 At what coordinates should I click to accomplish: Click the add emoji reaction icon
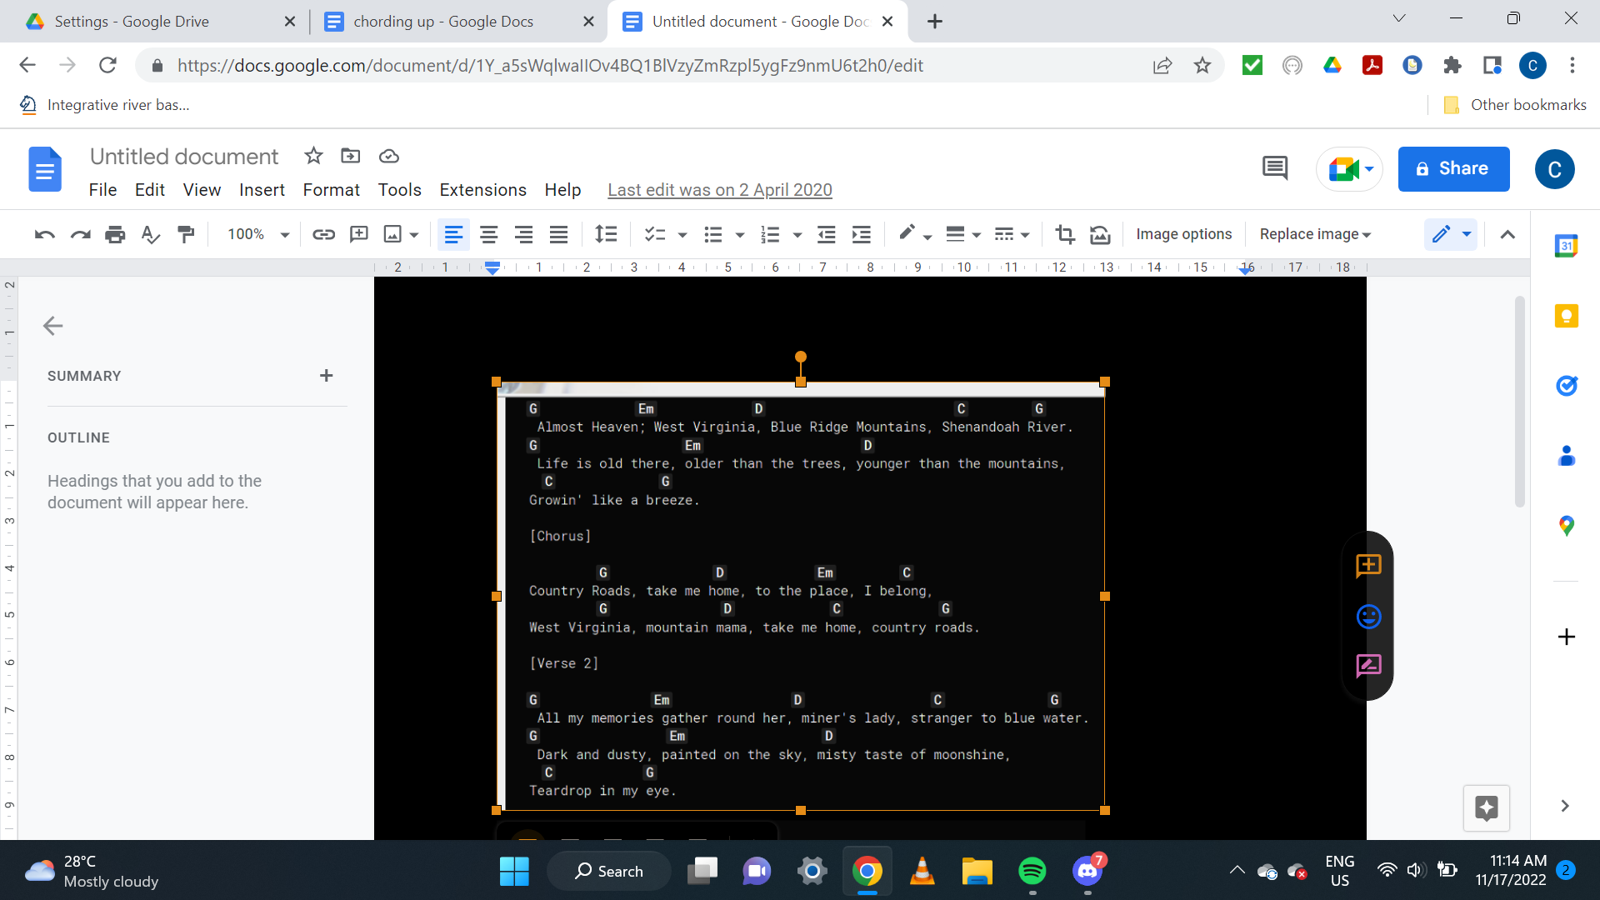point(1368,617)
